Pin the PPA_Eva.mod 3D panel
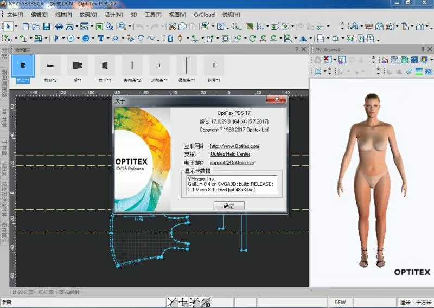This screenshot has width=434, height=308. pos(423,49)
